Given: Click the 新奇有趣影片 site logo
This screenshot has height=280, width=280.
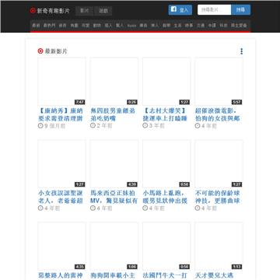Looking at the screenshot, I should (50, 11).
